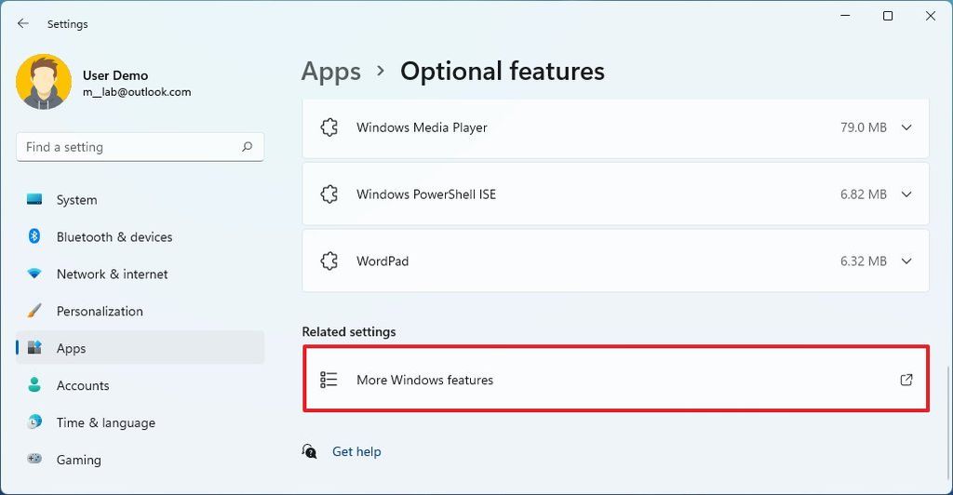Select the Windows Media Player label
The width and height of the screenshot is (953, 495).
(422, 127)
